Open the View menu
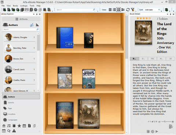This screenshot has height=135, width=176. (8, 6)
